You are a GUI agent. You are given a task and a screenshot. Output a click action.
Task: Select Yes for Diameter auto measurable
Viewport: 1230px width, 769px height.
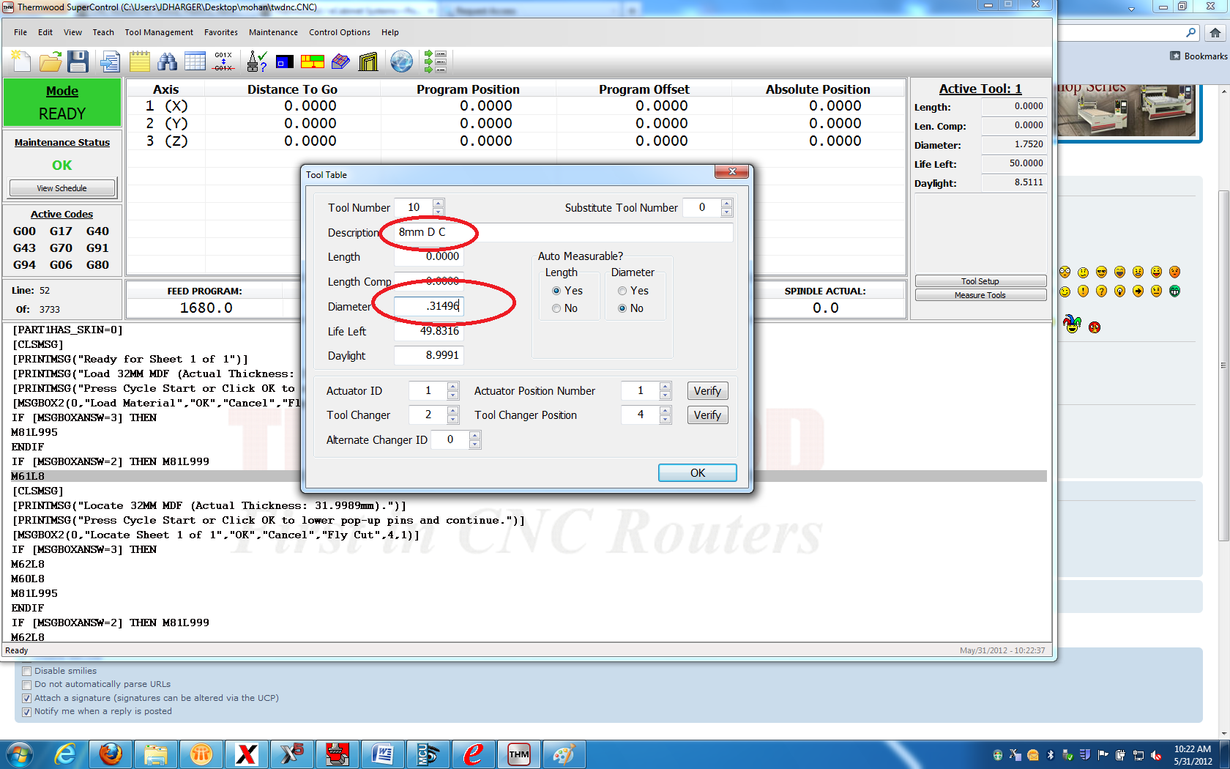[622, 291]
